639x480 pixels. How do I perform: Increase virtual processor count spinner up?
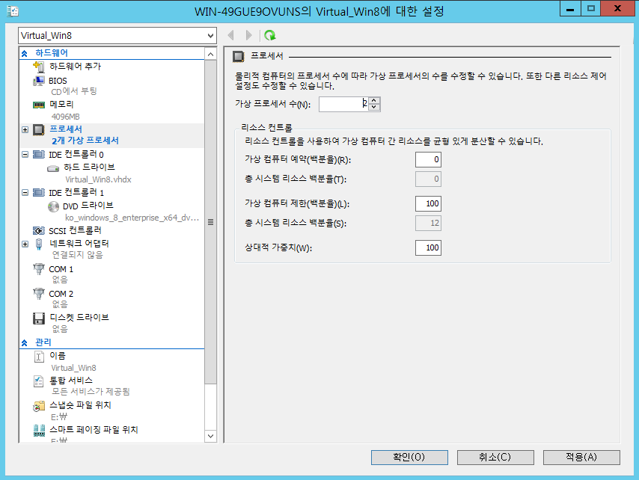point(374,100)
